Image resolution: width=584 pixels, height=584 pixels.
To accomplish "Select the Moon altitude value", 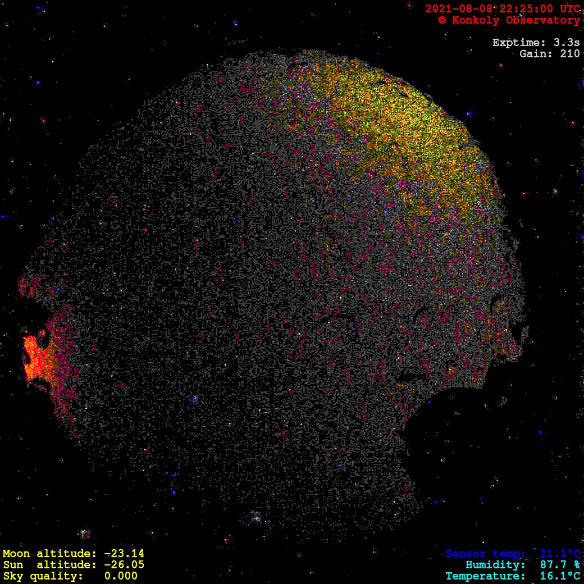I will pos(124,554).
